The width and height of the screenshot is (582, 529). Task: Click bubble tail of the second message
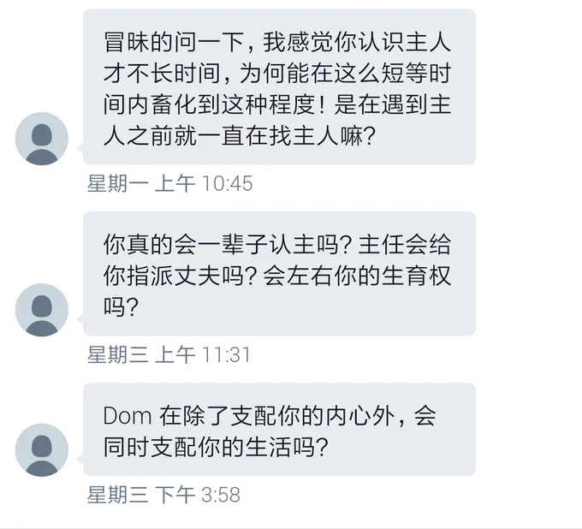click(80, 319)
